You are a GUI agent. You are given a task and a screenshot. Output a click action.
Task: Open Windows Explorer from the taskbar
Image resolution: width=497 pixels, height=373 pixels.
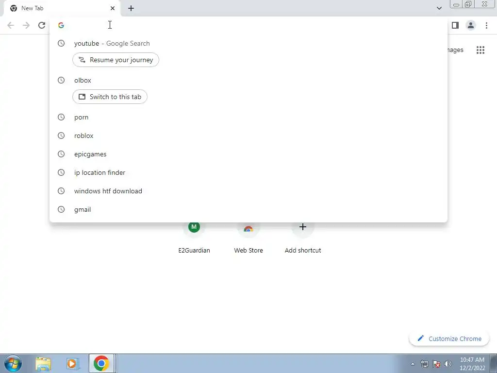coord(43,363)
